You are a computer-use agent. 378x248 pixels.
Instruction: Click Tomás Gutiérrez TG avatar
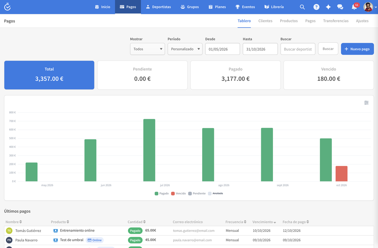pos(9,231)
